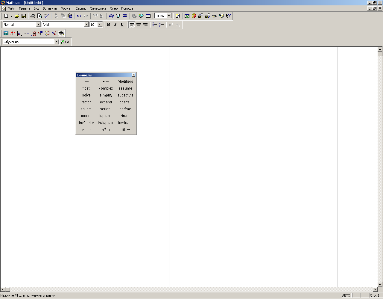Screen dimensions: 383x299
Task: Click the expand keyword button
Action: (x=106, y=102)
